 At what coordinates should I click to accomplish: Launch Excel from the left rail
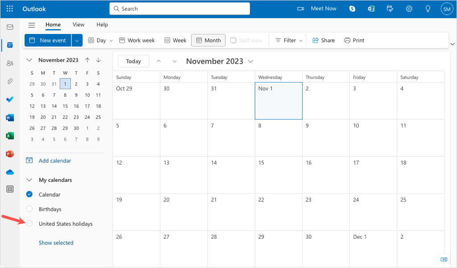coord(10,136)
